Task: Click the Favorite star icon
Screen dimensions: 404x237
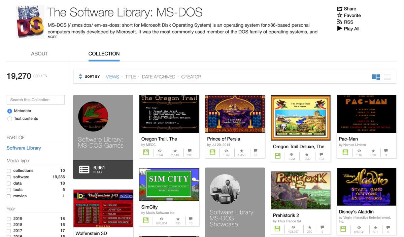Action: click(340, 15)
